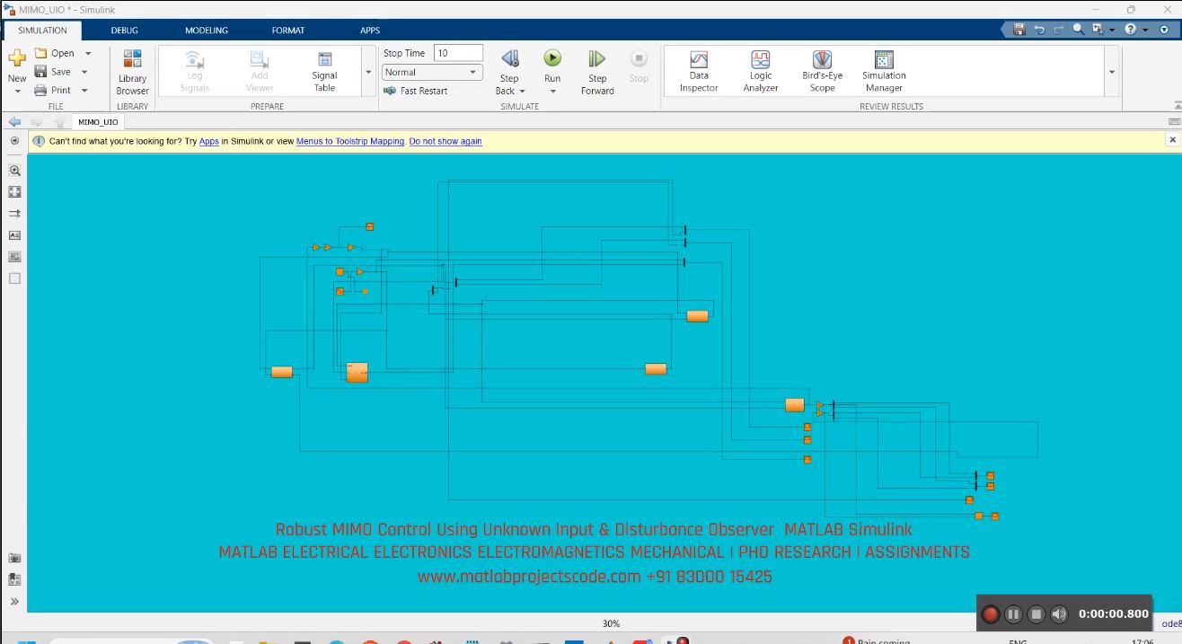The height and width of the screenshot is (644, 1182).
Task: Run the simulation
Action: [x=552, y=58]
